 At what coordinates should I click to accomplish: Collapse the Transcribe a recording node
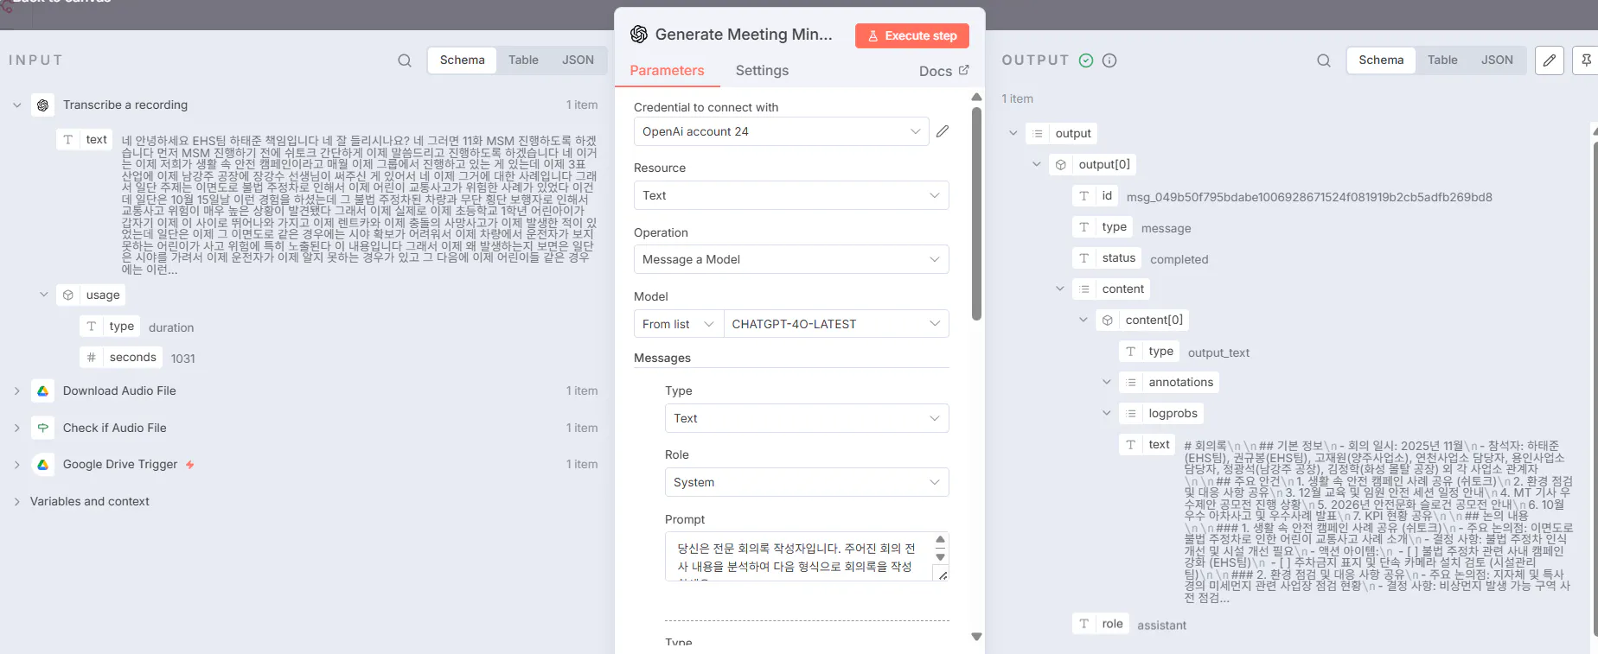(x=17, y=105)
